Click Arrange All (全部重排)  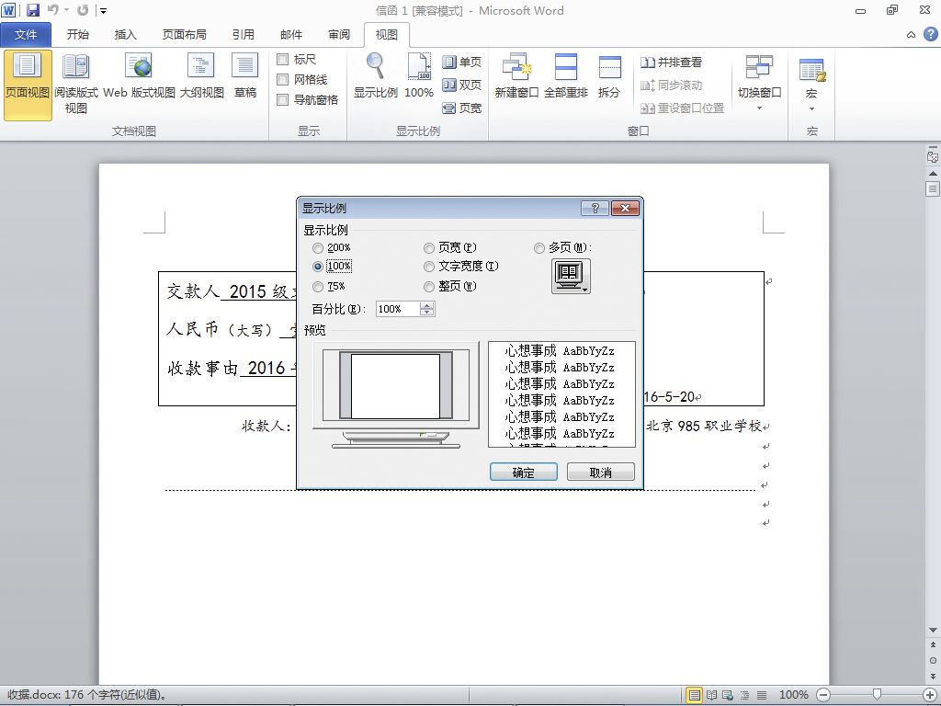pyautogui.click(x=566, y=77)
